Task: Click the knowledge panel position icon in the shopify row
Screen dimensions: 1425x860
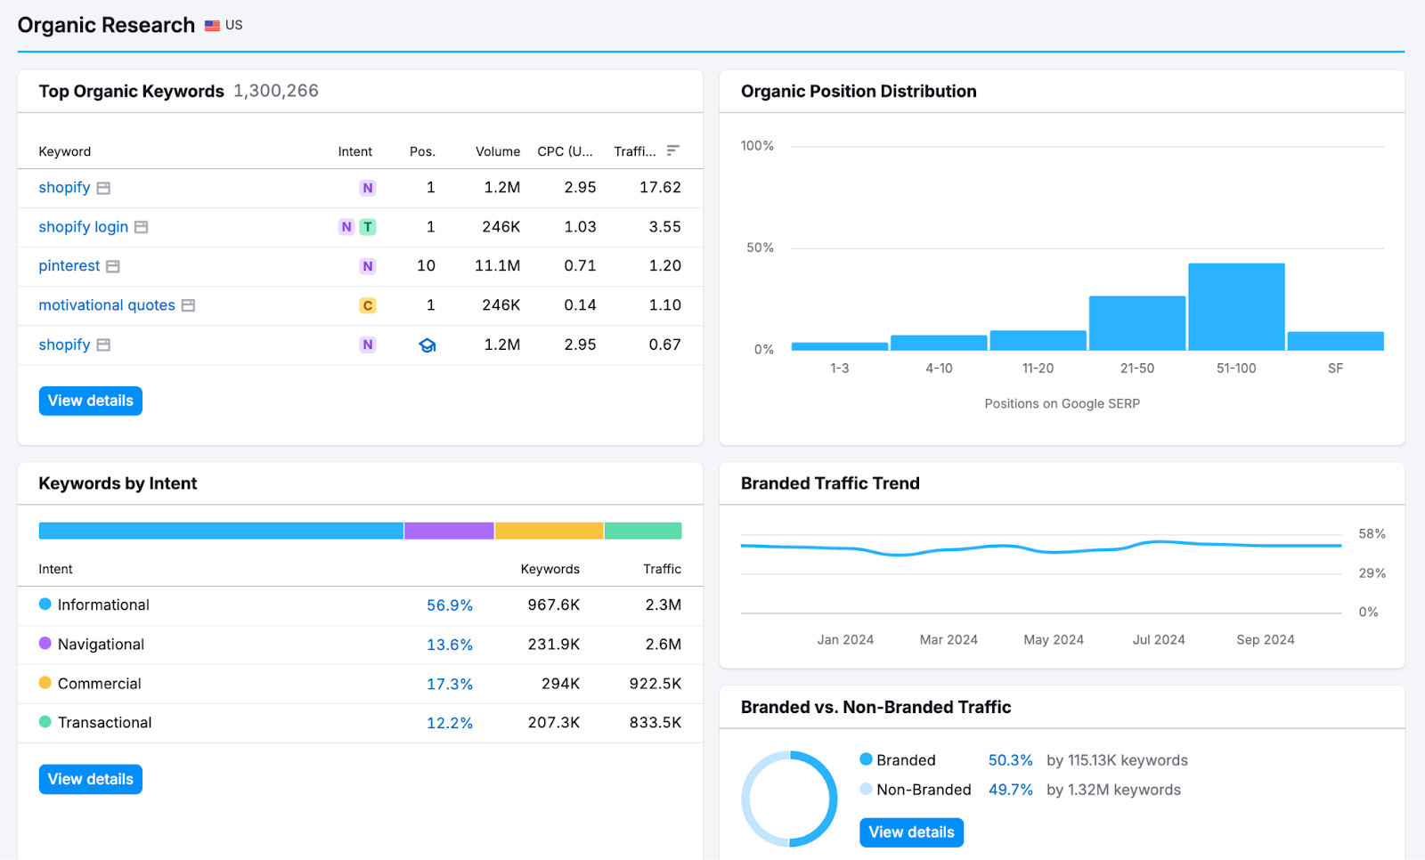Action: pos(427,345)
